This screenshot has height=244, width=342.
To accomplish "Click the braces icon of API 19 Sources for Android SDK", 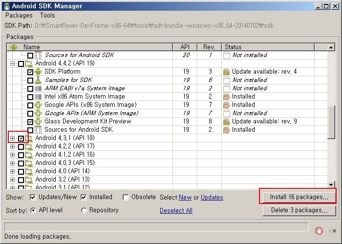I will [38, 130].
